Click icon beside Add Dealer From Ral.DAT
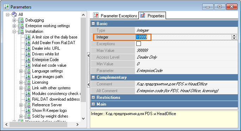 point(28,43)
